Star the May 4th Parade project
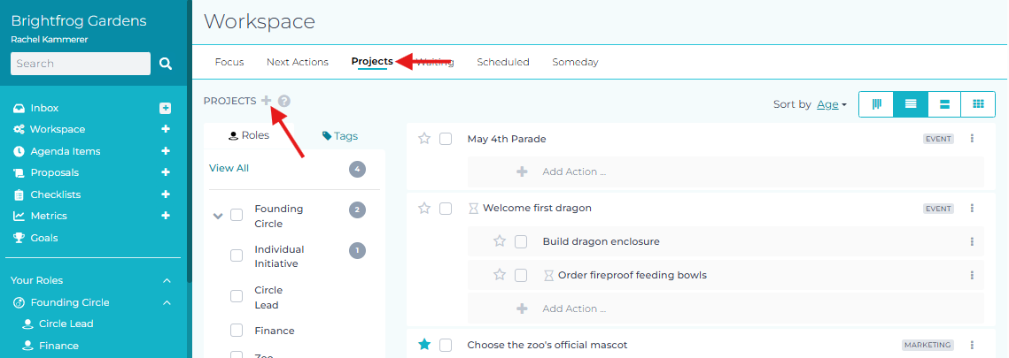This screenshot has width=1009, height=358. pyautogui.click(x=424, y=139)
